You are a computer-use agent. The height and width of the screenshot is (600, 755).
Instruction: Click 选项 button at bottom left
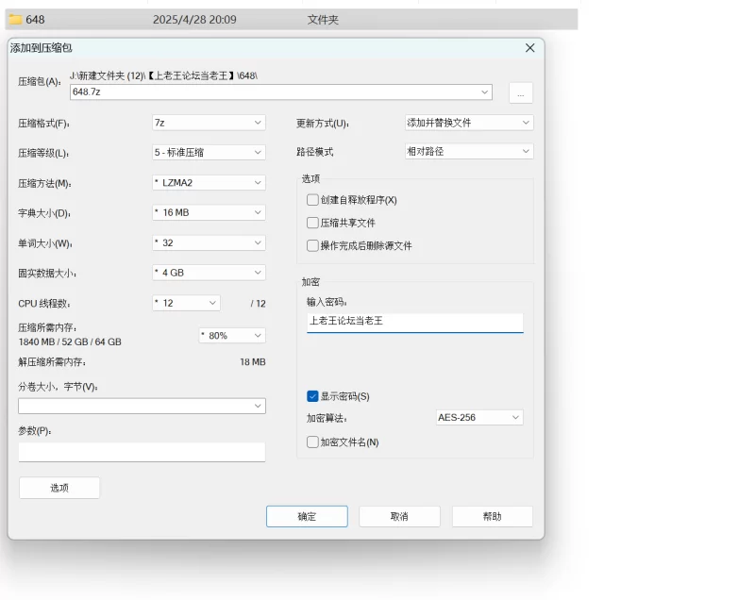59,488
